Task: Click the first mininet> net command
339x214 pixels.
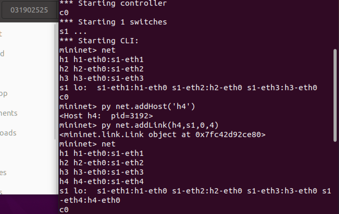Action: tap(87, 50)
